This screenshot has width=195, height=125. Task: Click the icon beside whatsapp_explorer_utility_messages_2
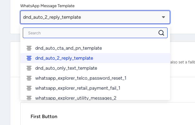pos(29,98)
